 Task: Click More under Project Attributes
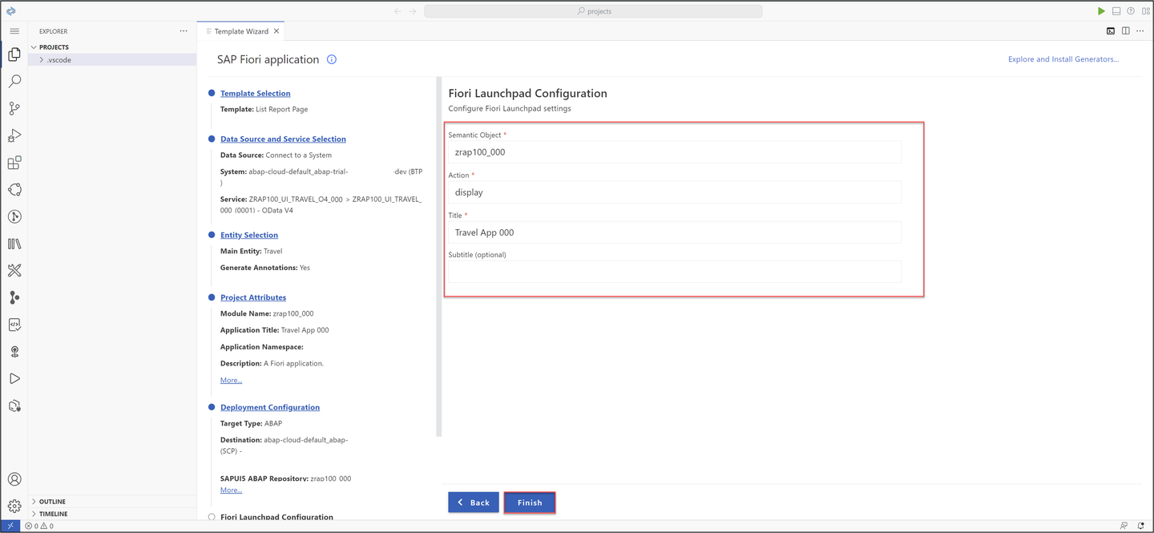[231, 381]
